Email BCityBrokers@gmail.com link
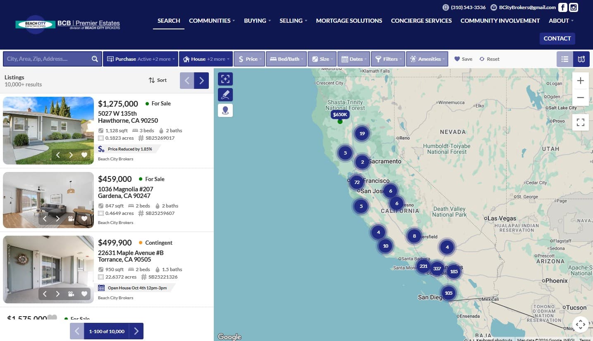Screen dimensions: 593x341 pyautogui.click(x=523, y=7)
